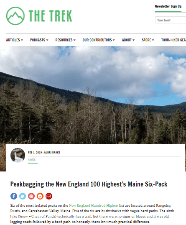Click The Trek mountain logo icon

[x=15, y=16]
